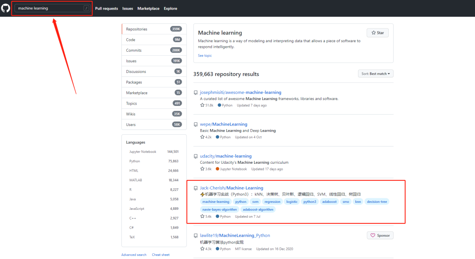Click the 3.6k star count icon

(202, 169)
